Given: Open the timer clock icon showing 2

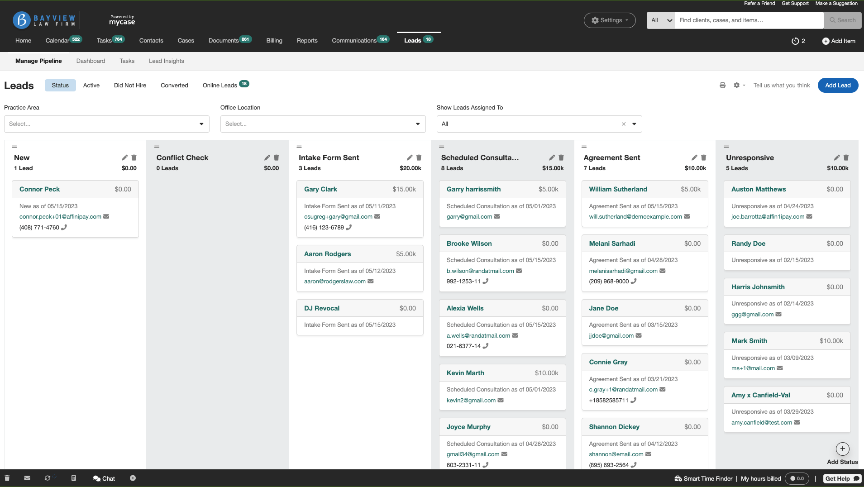Looking at the screenshot, I should (795, 41).
